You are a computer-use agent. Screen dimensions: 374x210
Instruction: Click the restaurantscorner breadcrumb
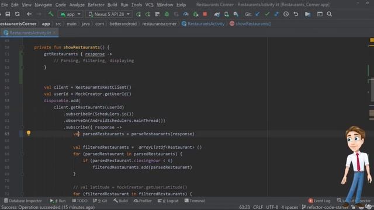pyautogui.click(x=160, y=24)
